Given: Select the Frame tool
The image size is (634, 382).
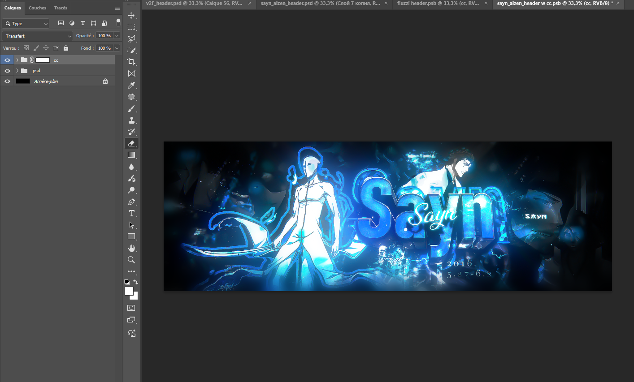Looking at the screenshot, I should coord(131,73).
